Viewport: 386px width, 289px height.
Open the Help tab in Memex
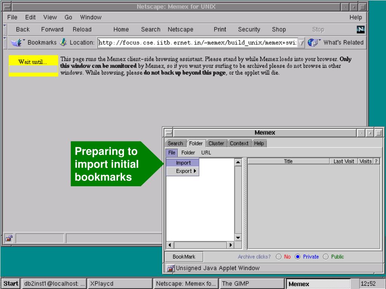(259, 143)
